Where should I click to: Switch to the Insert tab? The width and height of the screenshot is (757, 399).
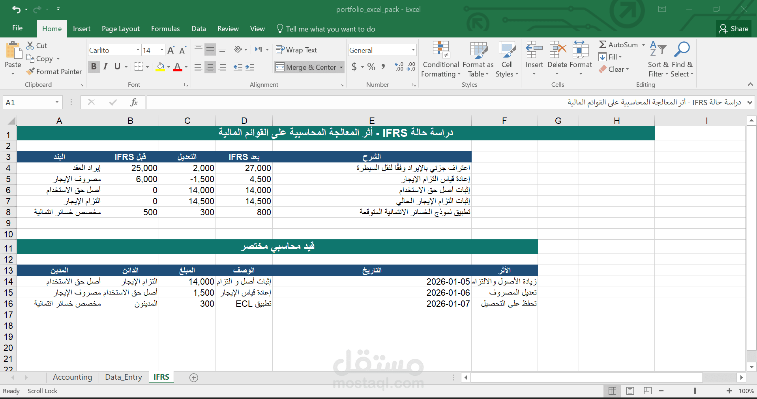tap(82, 29)
